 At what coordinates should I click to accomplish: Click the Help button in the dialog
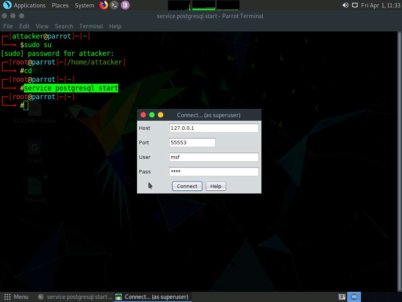pyautogui.click(x=216, y=186)
